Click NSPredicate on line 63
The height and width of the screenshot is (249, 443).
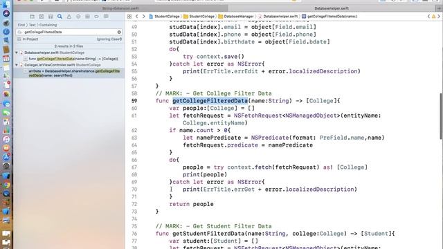coord(270,138)
